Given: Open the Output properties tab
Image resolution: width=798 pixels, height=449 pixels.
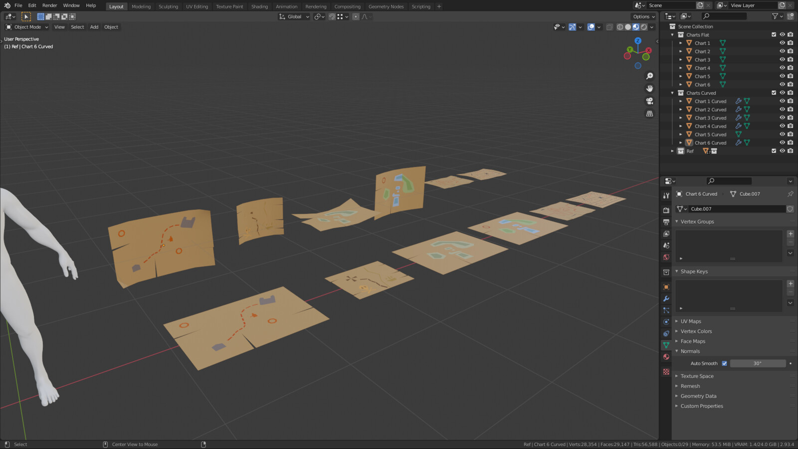Looking at the screenshot, I should pos(666,222).
